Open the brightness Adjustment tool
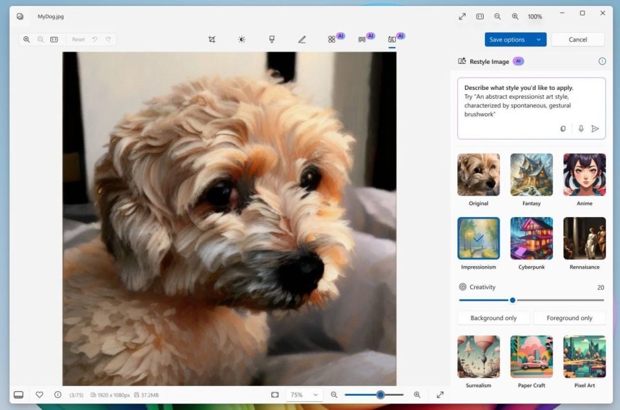The image size is (620, 410). coord(242,39)
